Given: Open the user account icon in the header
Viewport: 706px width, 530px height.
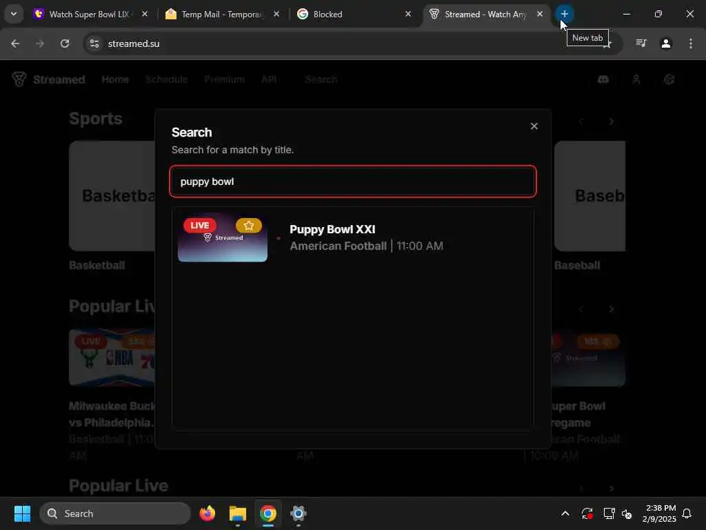Looking at the screenshot, I should [636, 79].
